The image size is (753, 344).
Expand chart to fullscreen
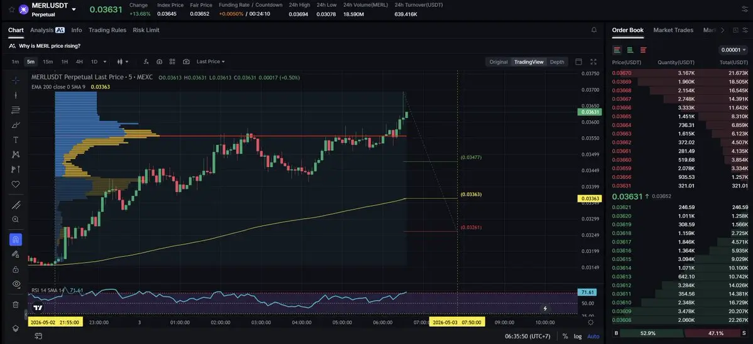(593, 62)
